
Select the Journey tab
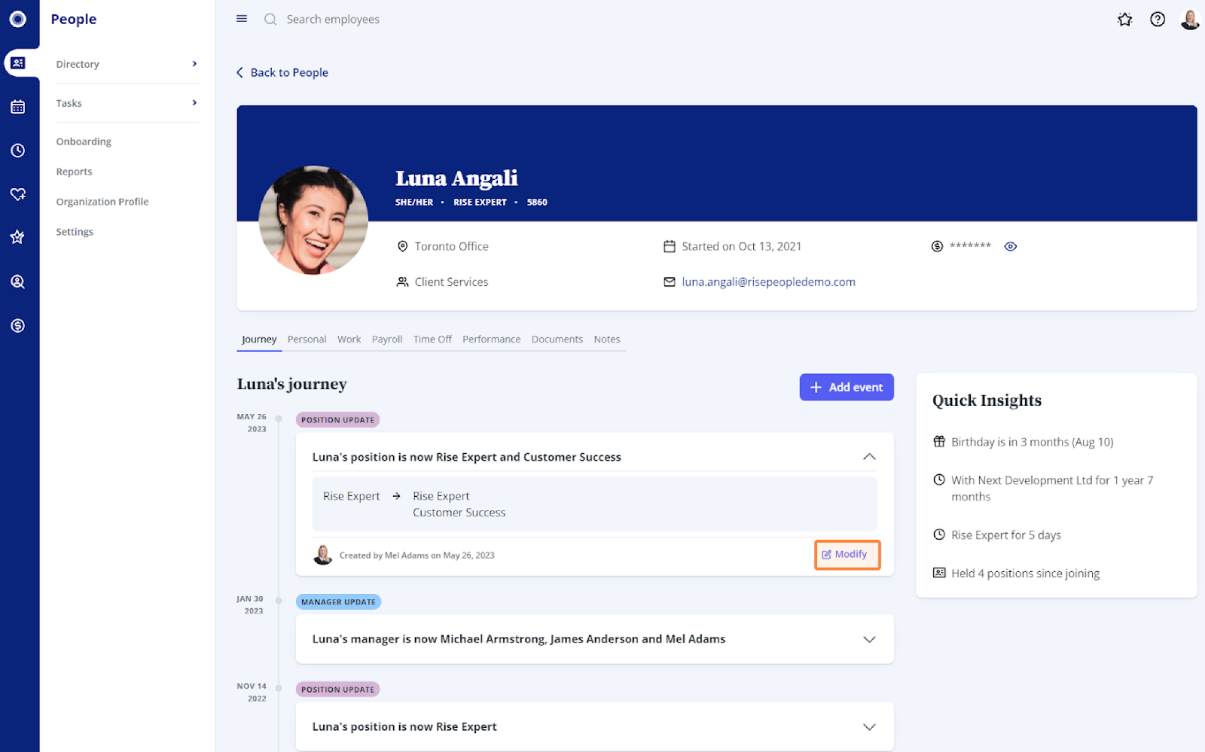(x=259, y=339)
